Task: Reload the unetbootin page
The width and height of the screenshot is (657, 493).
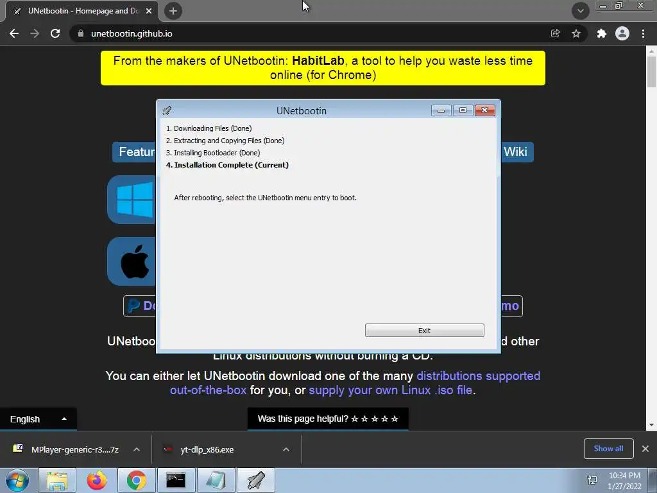Action: tap(55, 33)
